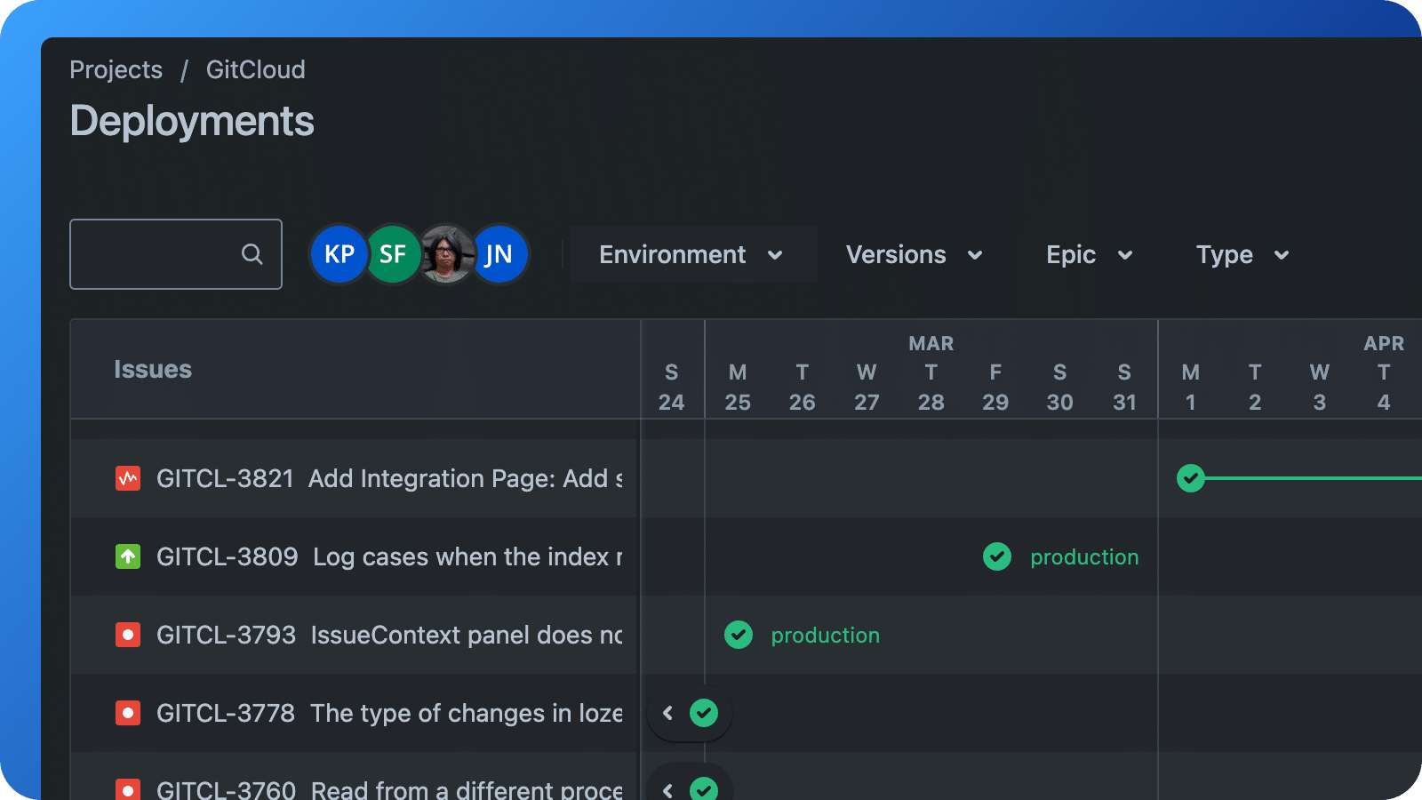Expand the Epic filter dropdown

coord(1088,254)
